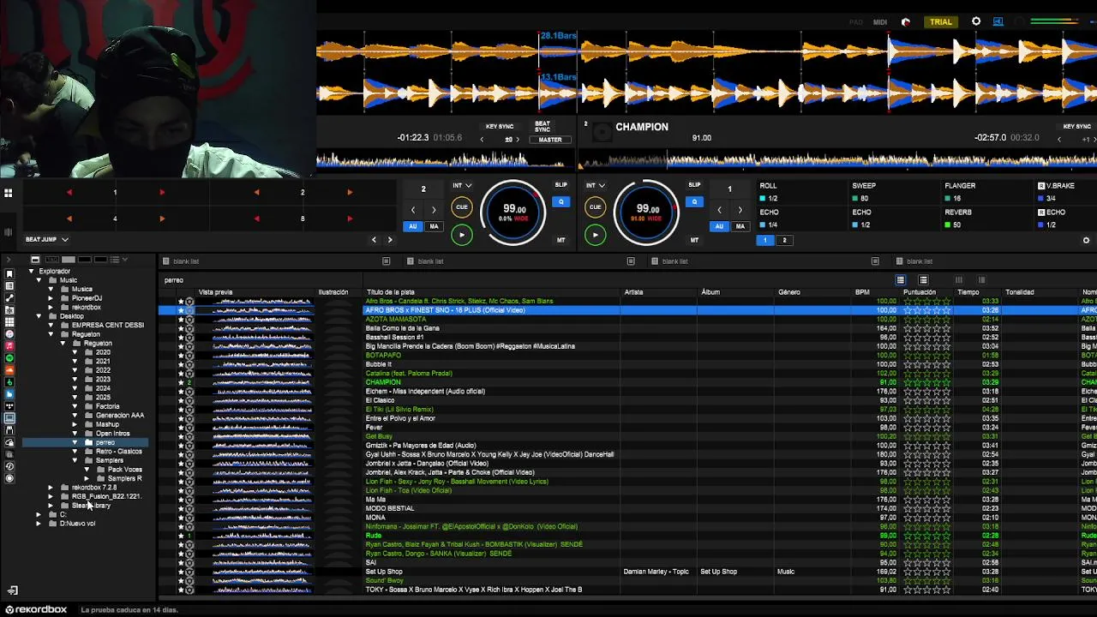Click the beat jump forward arrow
Image resolution: width=1097 pixels, height=617 pixels.
pos(390,240)
